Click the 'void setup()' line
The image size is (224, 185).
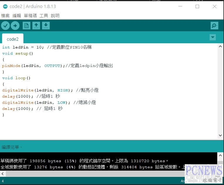tap(18, 53)
